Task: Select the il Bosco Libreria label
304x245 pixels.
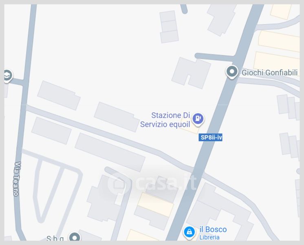Action: [213, 233]
